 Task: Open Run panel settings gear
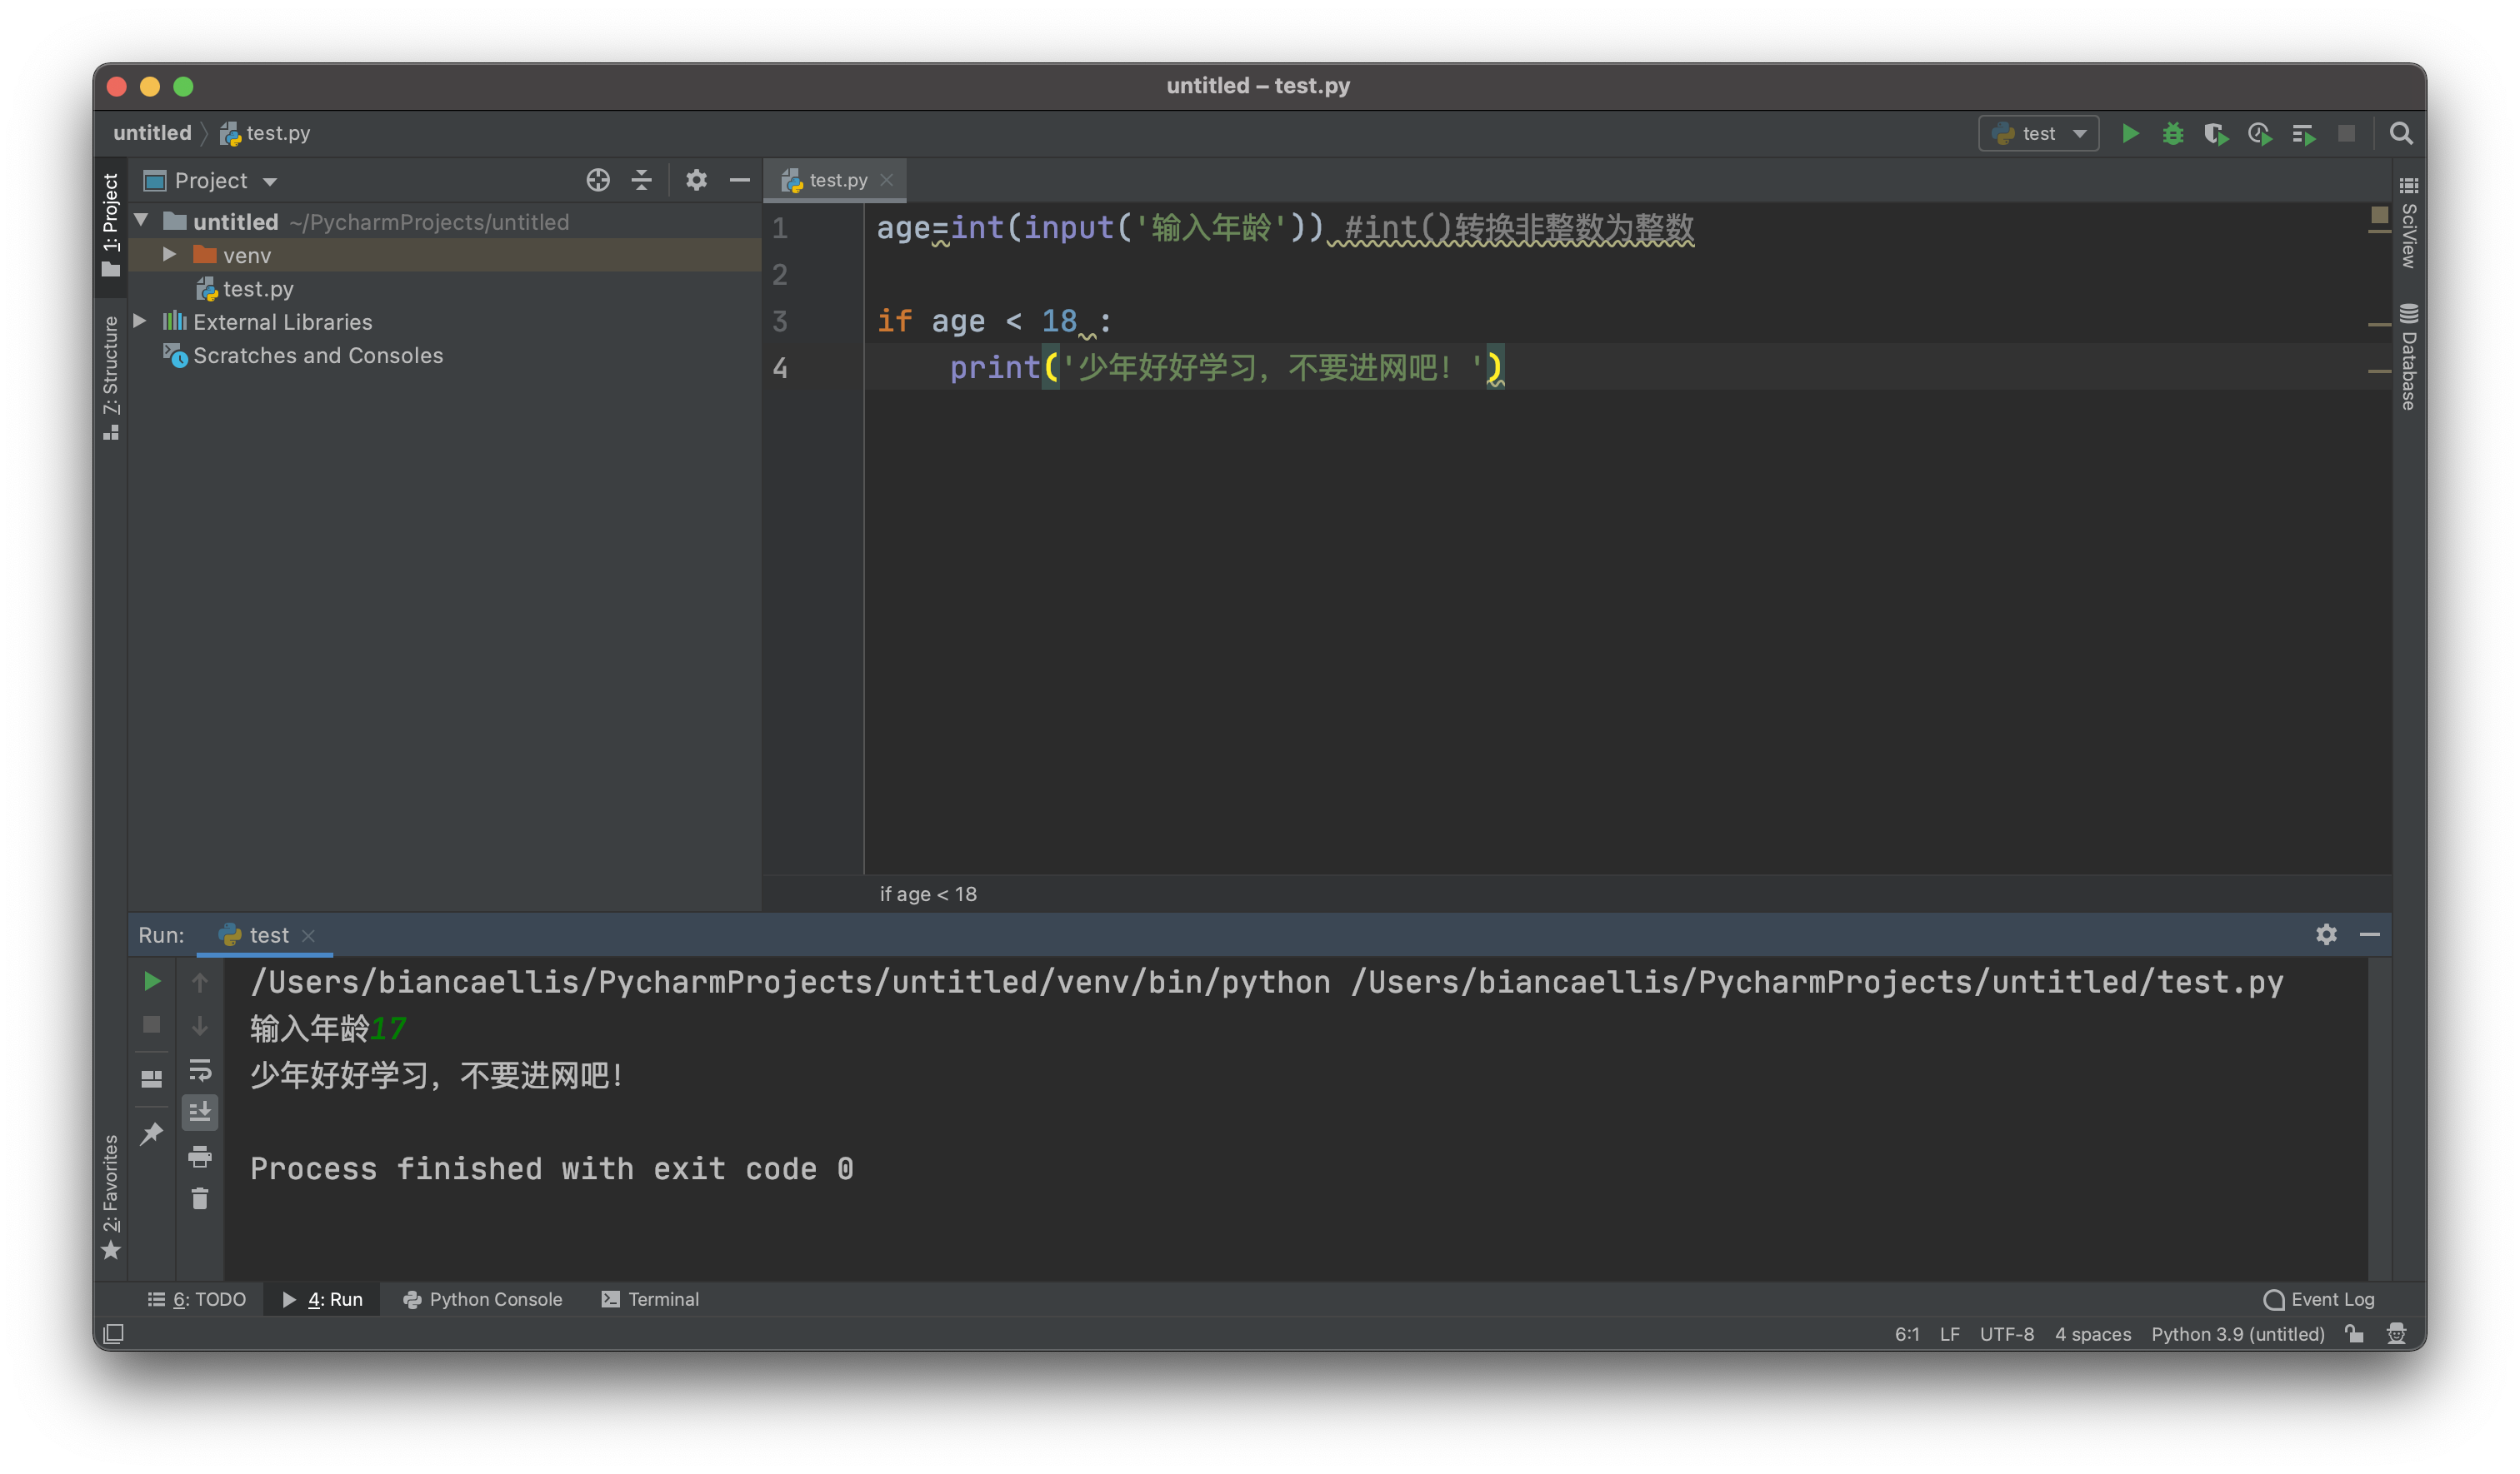(2326, 935)
